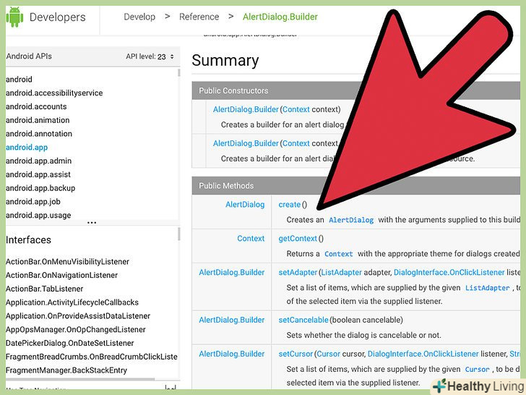This screenshot has width=526, height=395.
Task: Open android.app.assist package
Action: click(x=38, y=174)
